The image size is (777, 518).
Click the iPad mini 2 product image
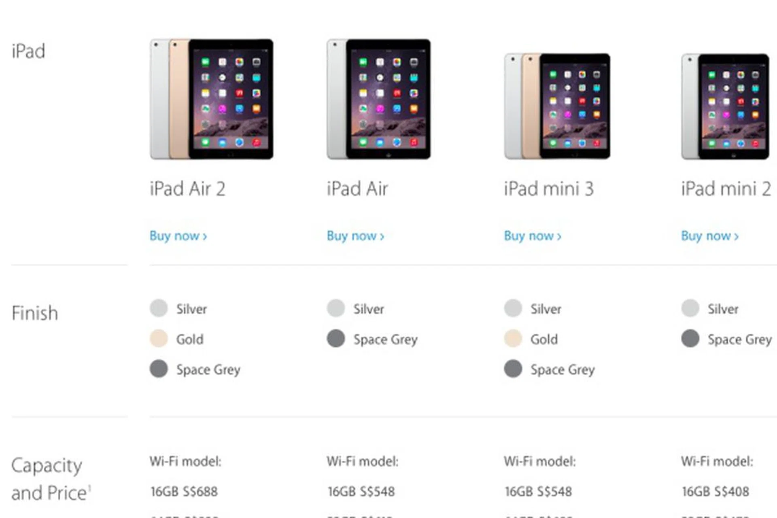pyautogui.click(x=725, y=106)
